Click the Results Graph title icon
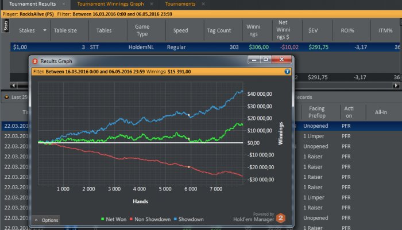The image size is (402, 230). pyautogui.click(x=35, y=61)
